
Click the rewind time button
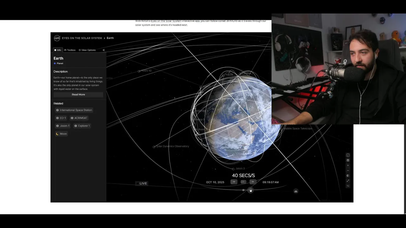coord(234,182)
